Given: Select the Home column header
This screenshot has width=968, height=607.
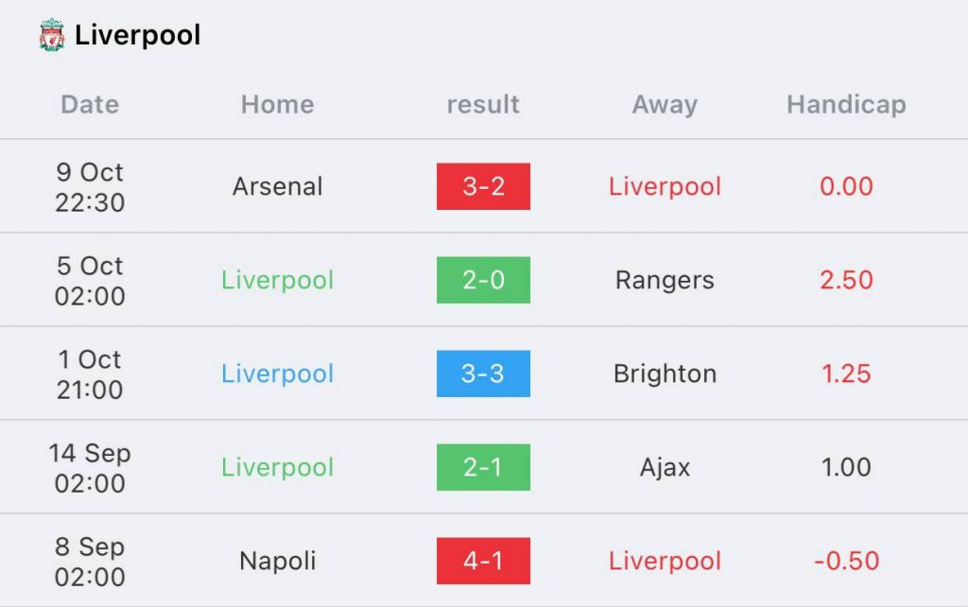Looking at the screenshot, I should coord(278,104).
